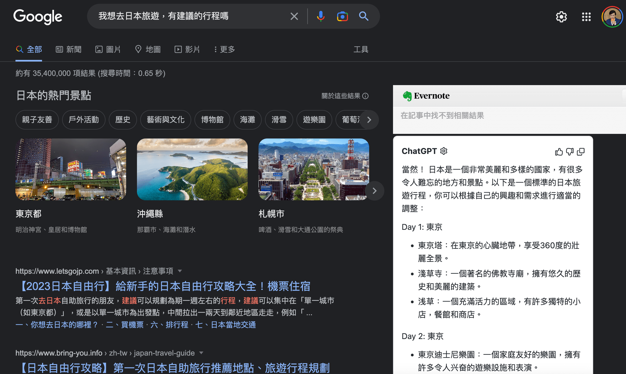Expand letsgojp result URL dropdown arrow
The height and width of the screenshot is (374, 626).
pyautogui.click(x=180, y=271)
